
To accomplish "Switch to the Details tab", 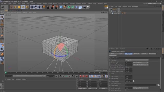I will tap(144, 54).
